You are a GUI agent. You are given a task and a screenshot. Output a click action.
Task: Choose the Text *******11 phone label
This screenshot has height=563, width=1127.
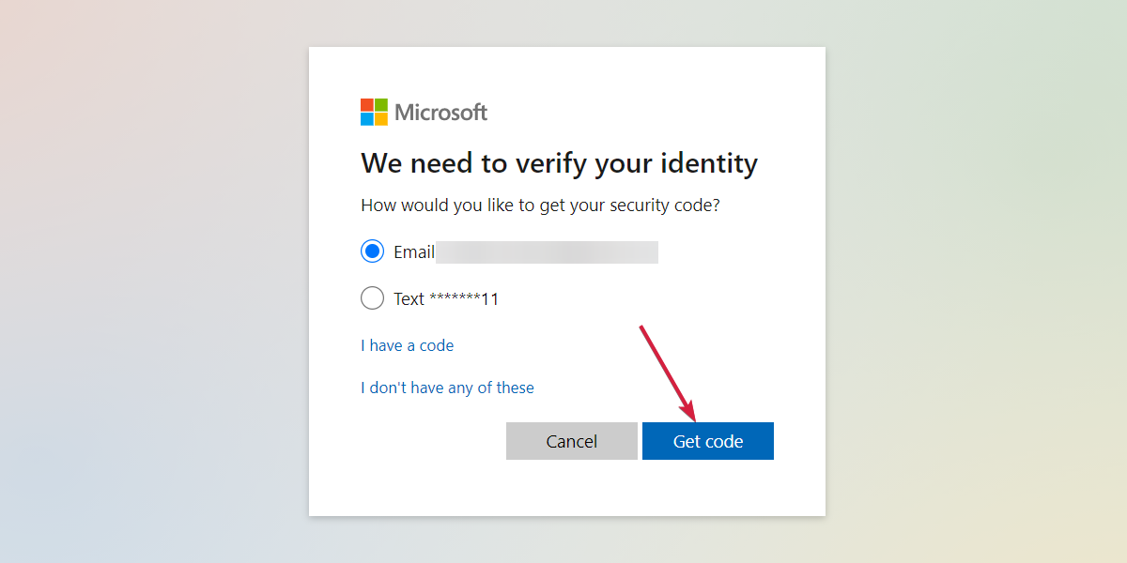446,299
